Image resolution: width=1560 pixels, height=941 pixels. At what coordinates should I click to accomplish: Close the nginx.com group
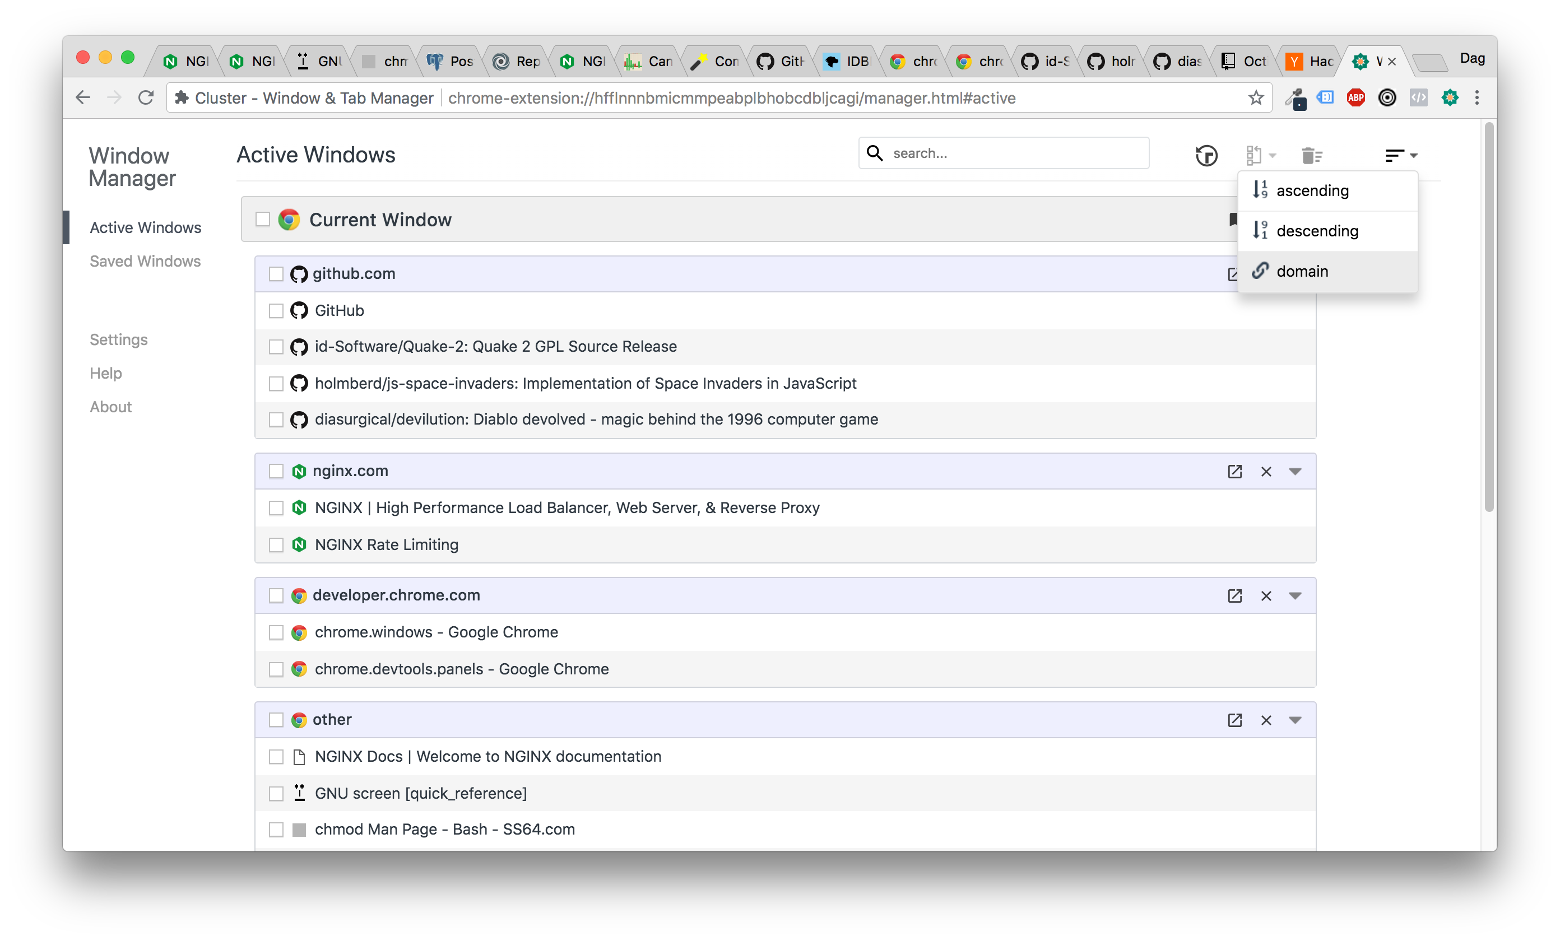tap(1266, 472)
